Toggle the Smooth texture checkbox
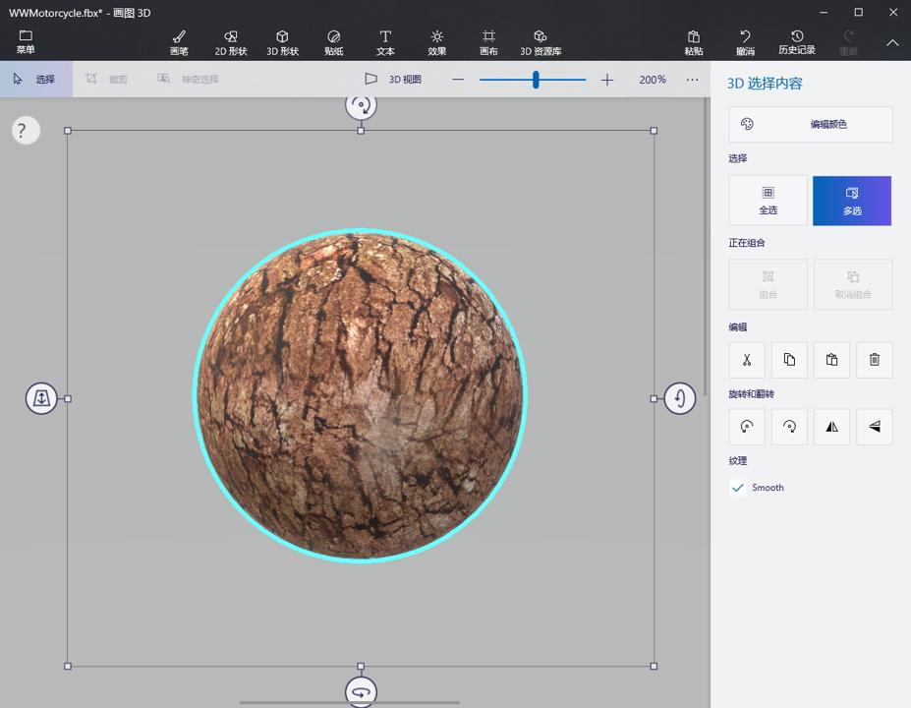This screenshot has height=708, width=911. [738, 487]
